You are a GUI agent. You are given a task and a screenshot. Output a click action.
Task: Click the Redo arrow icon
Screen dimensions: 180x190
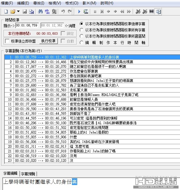pyautogui.click(x=70, y=11)
